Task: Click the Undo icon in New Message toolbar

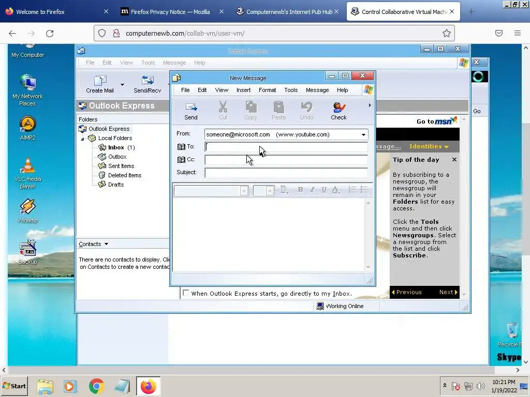Action: pyautogui.click(x=306, y=111)
